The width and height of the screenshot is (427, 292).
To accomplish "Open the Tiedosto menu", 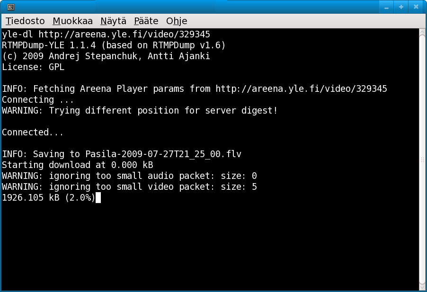I will [x=25, y=21].
